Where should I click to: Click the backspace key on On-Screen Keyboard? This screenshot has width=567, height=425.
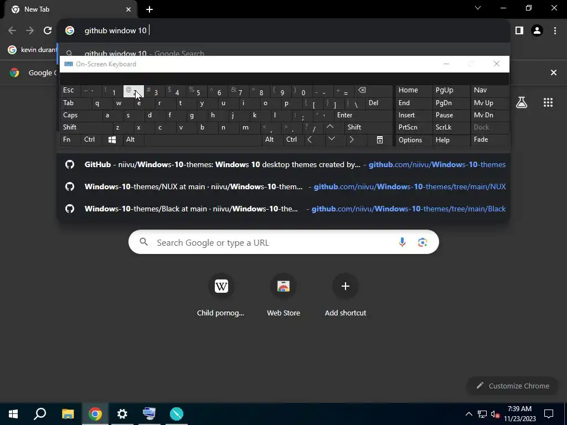click(x=374, y=91)
